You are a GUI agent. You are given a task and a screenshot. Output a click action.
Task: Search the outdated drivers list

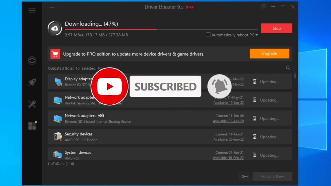pyautogui.click(x=288, y=68)
